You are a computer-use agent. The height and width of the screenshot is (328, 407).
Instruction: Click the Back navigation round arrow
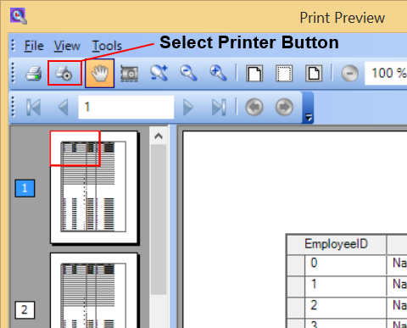click(254, 107)
